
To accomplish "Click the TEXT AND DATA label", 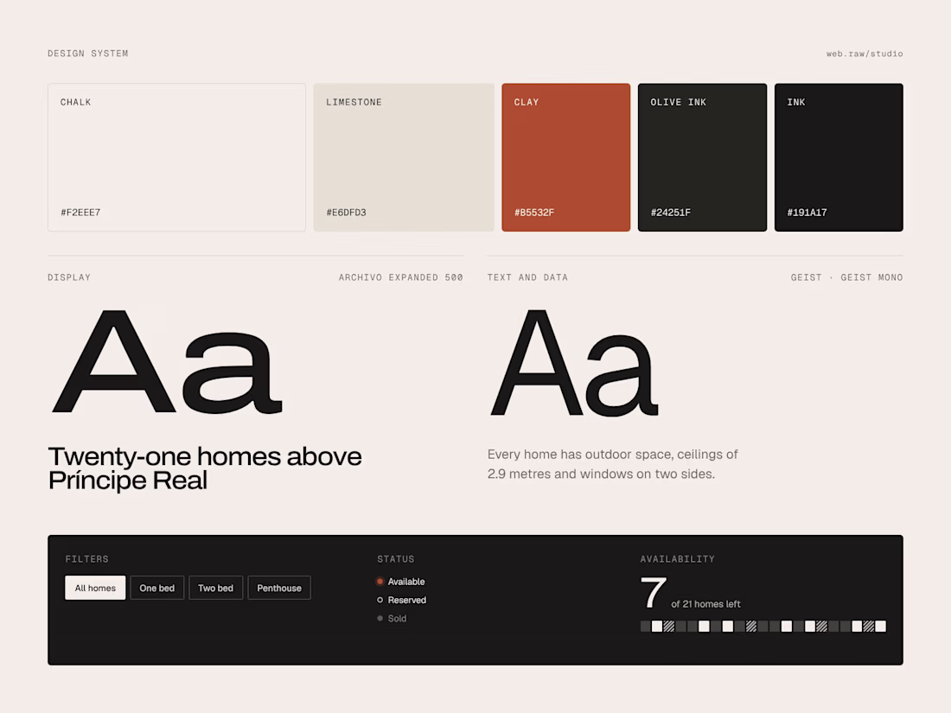I will 527,277.
